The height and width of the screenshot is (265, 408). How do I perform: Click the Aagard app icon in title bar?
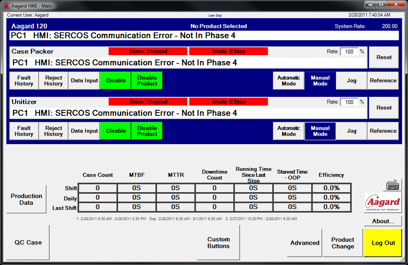(x=6, y=6)
